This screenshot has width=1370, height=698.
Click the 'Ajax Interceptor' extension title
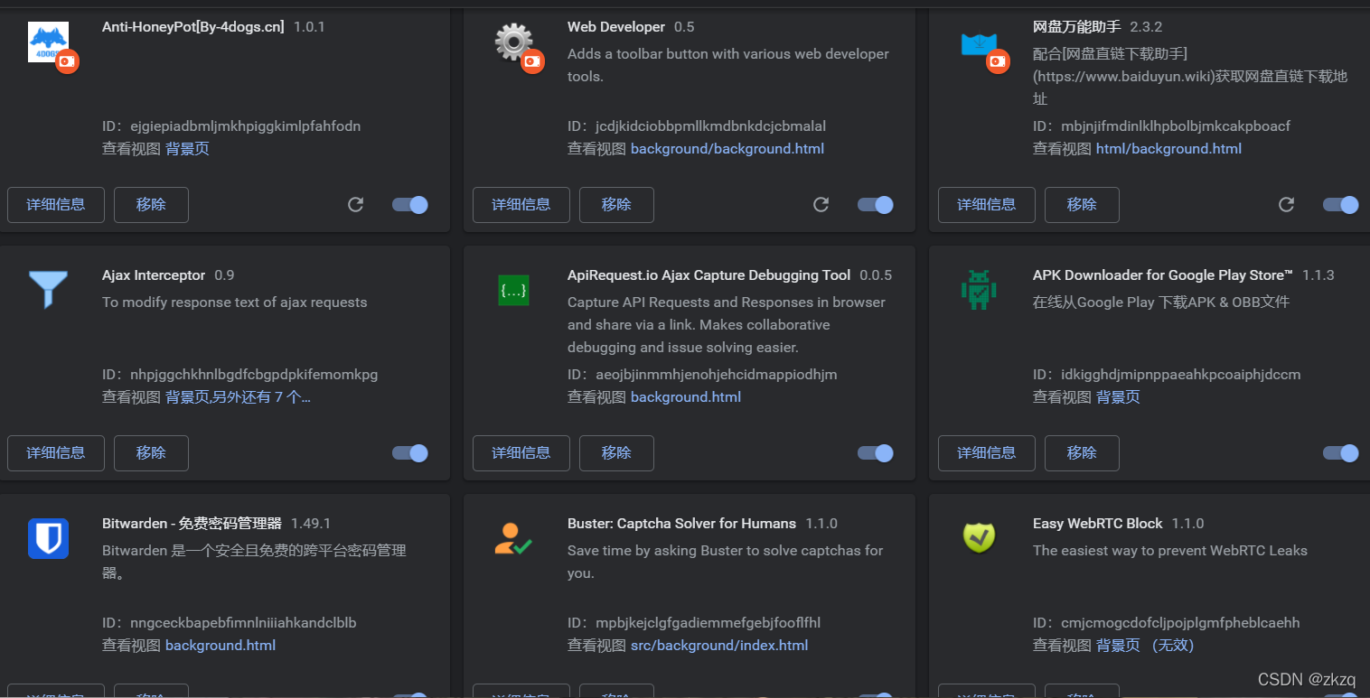coord(154,275)
